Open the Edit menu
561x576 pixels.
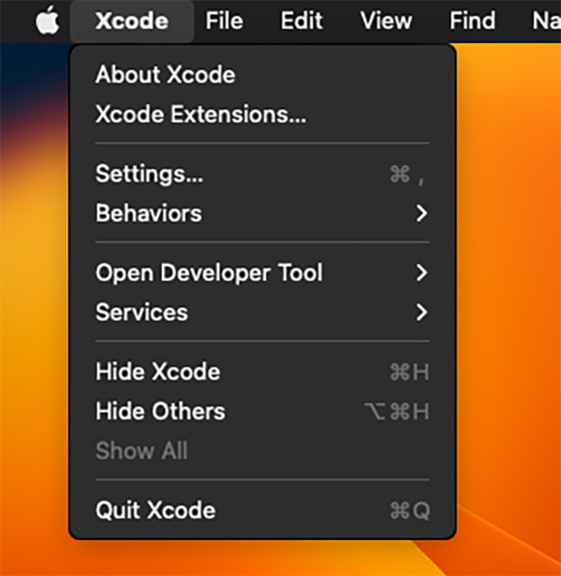coord(301,21)
